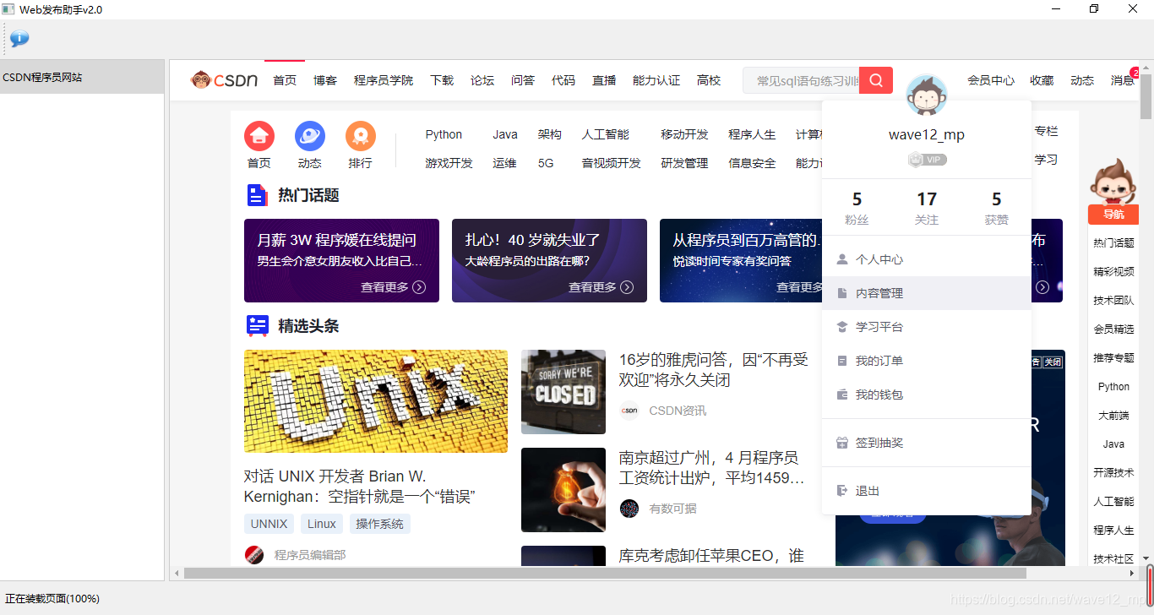Click the 我的钱包 wallet icon
Viewport: 1154px width, 615px height.
(x=842, y=395)
